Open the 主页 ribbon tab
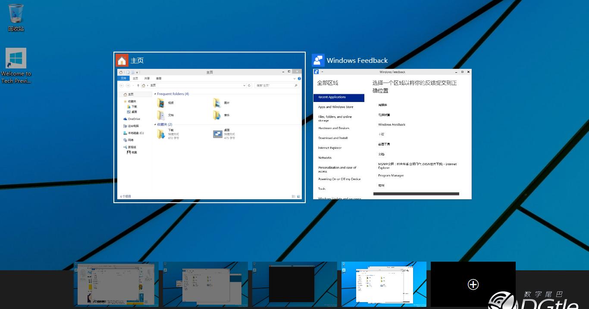Viewport: 589px width, 309px height. 135,78
